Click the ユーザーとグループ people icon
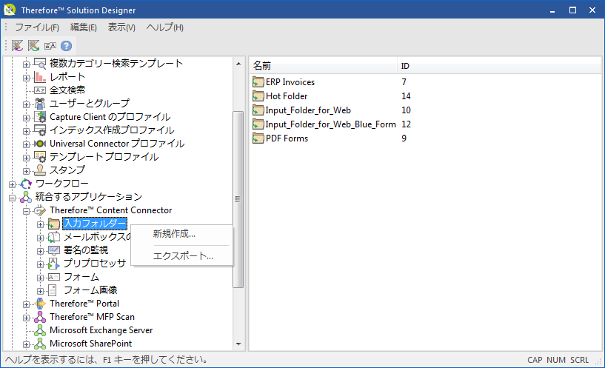 coord(40,104)
